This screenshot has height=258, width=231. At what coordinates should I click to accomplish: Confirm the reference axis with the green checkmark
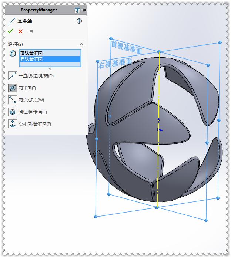click(10, 31)
